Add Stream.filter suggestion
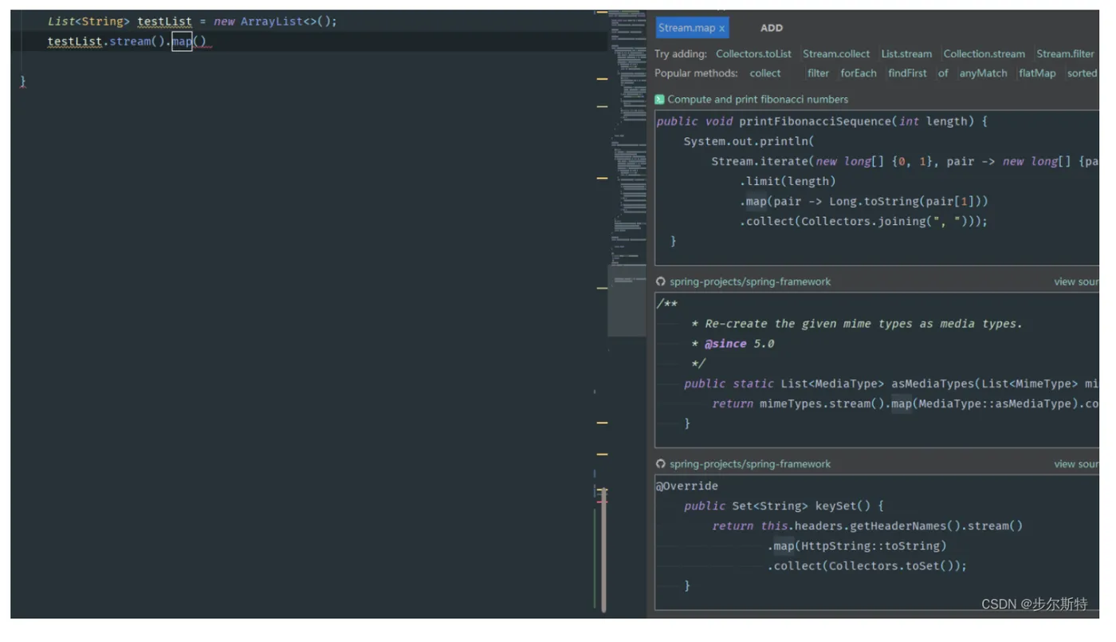The image size is (1116, 642). click(x=1065, y=54)
